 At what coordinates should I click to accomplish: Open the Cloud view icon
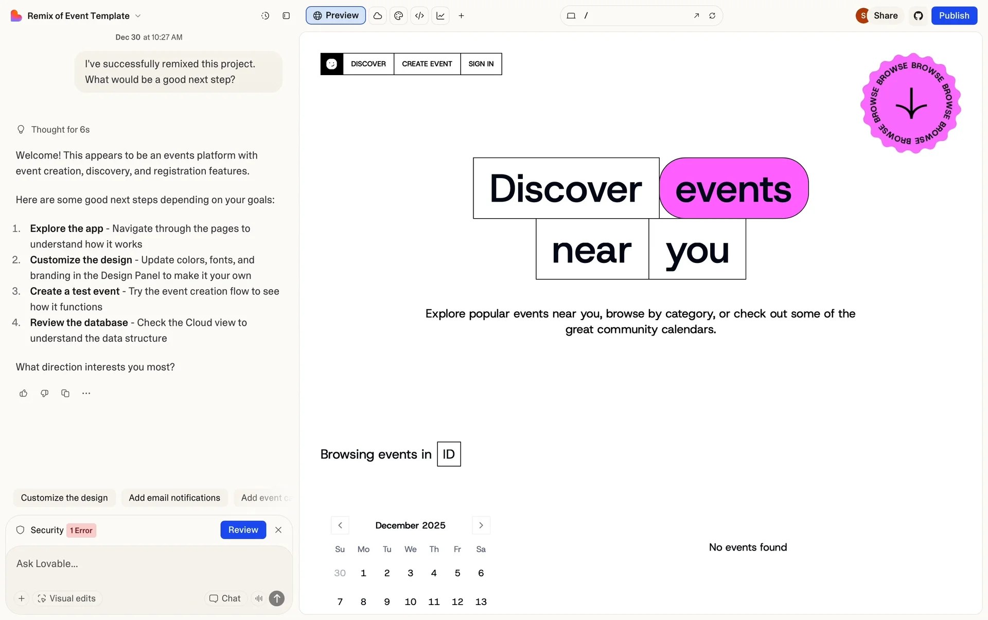click(378, 16)
